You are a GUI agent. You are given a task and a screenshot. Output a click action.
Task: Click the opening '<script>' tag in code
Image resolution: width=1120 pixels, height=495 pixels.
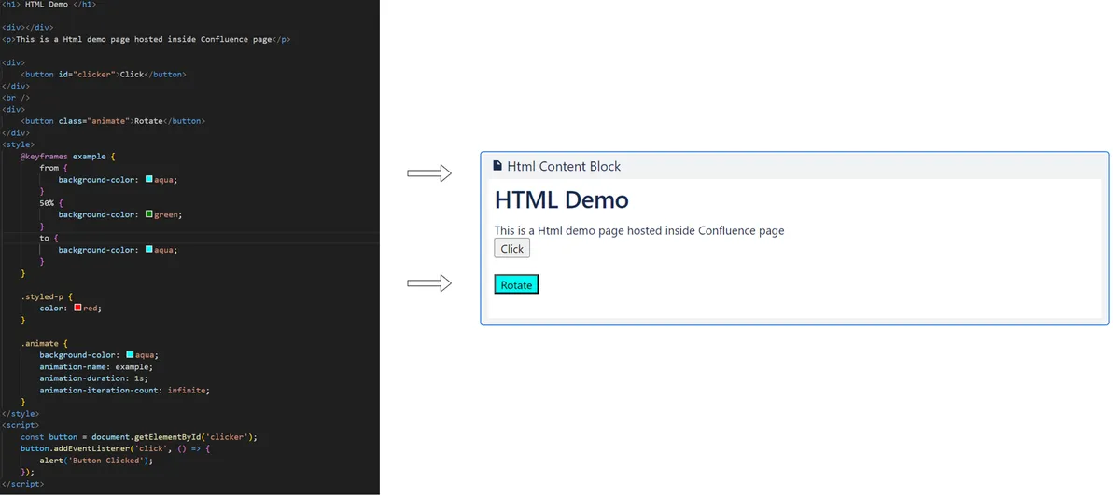click(x=21, y=425)
